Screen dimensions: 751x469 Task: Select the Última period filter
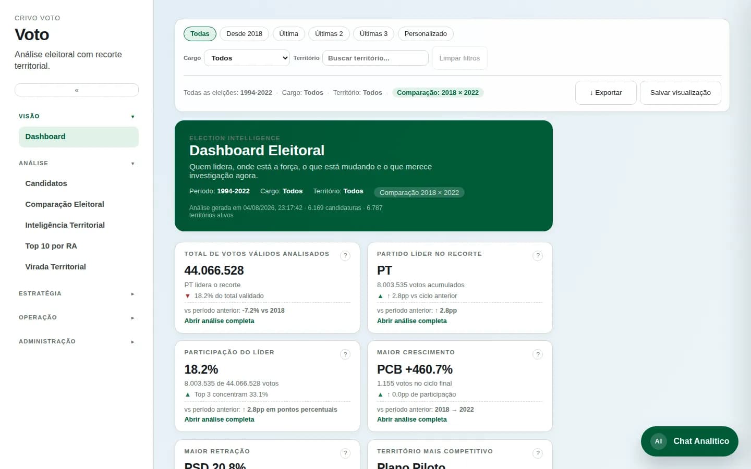(x=288, y=34)
